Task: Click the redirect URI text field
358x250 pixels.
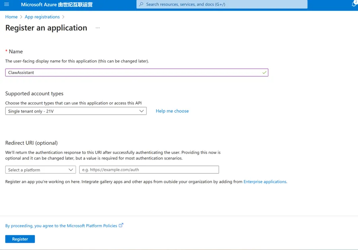Action: click(x=149, y=169)
